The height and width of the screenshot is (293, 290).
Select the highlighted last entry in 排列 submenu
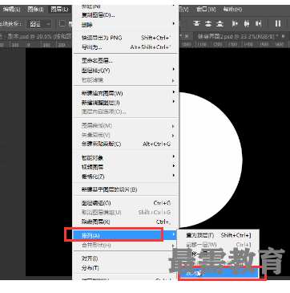[219, 273]
